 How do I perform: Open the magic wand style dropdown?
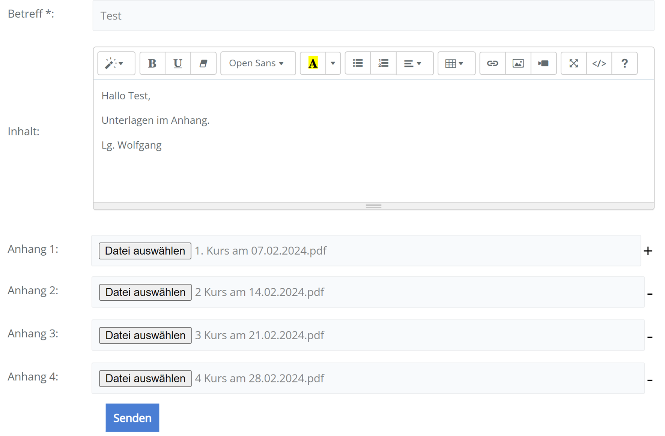(116, 63)
